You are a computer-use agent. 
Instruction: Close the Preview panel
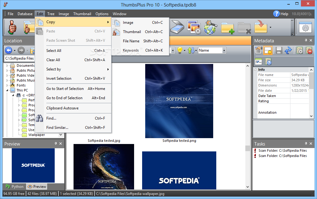(x=61, y=143)
